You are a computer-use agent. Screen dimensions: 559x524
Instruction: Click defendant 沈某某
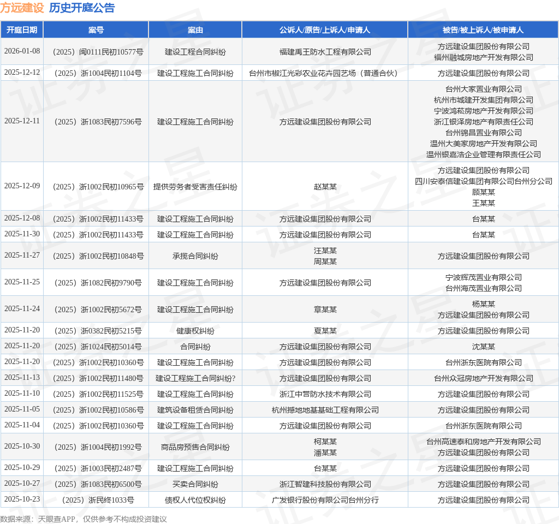click(484, 347)
